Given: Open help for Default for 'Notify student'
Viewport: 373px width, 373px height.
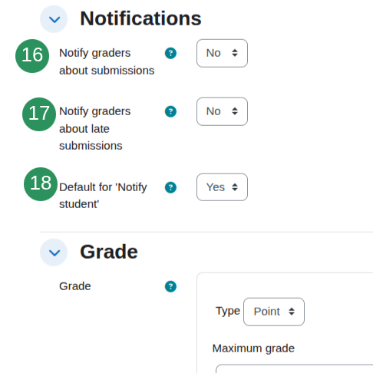Looking at the screenshot, I should [170, 187].
